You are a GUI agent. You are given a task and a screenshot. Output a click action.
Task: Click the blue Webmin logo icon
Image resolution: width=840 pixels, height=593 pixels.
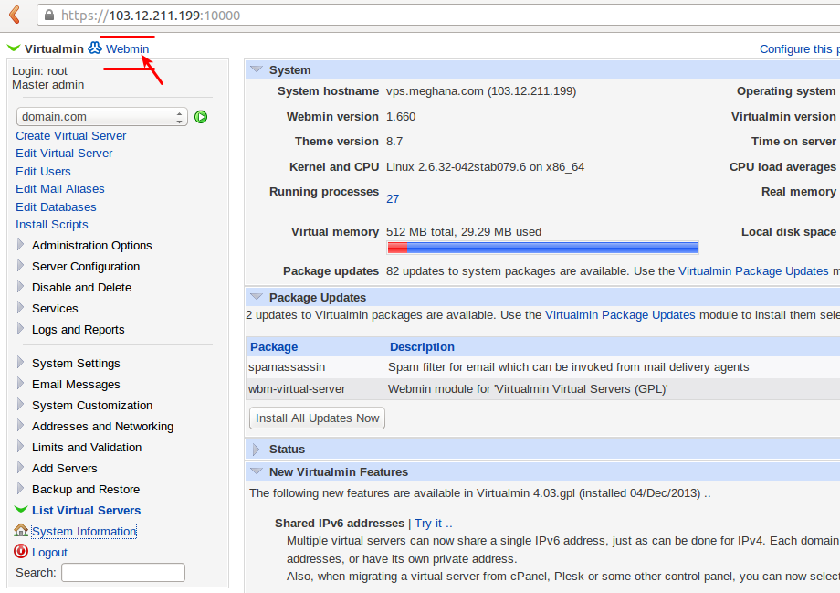point(95,48)
